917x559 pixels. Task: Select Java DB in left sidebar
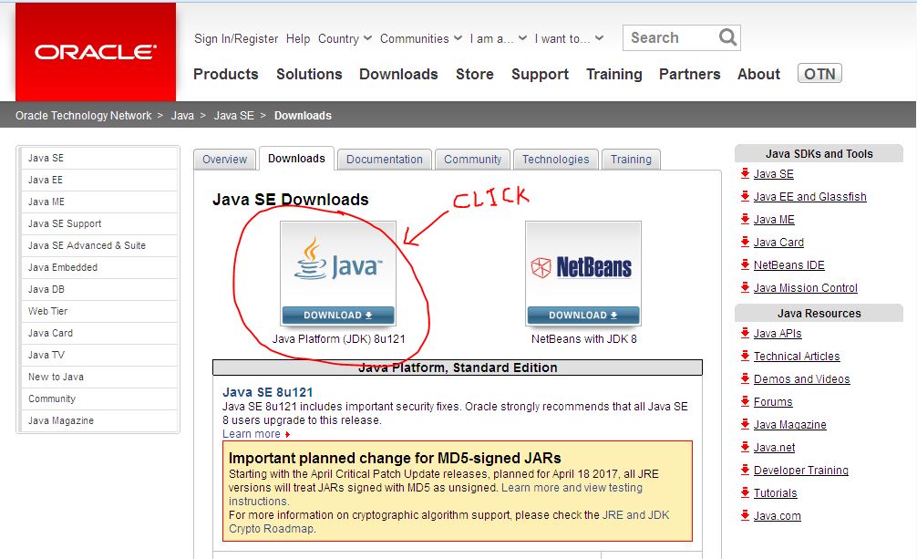point(98,289)
